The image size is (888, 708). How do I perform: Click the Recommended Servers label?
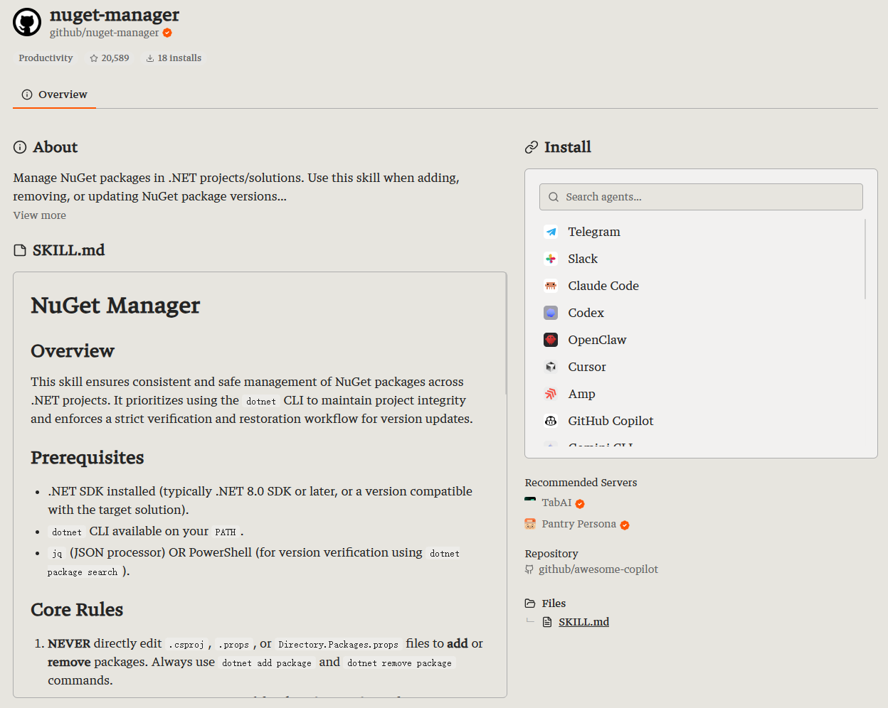click(581, 483)
